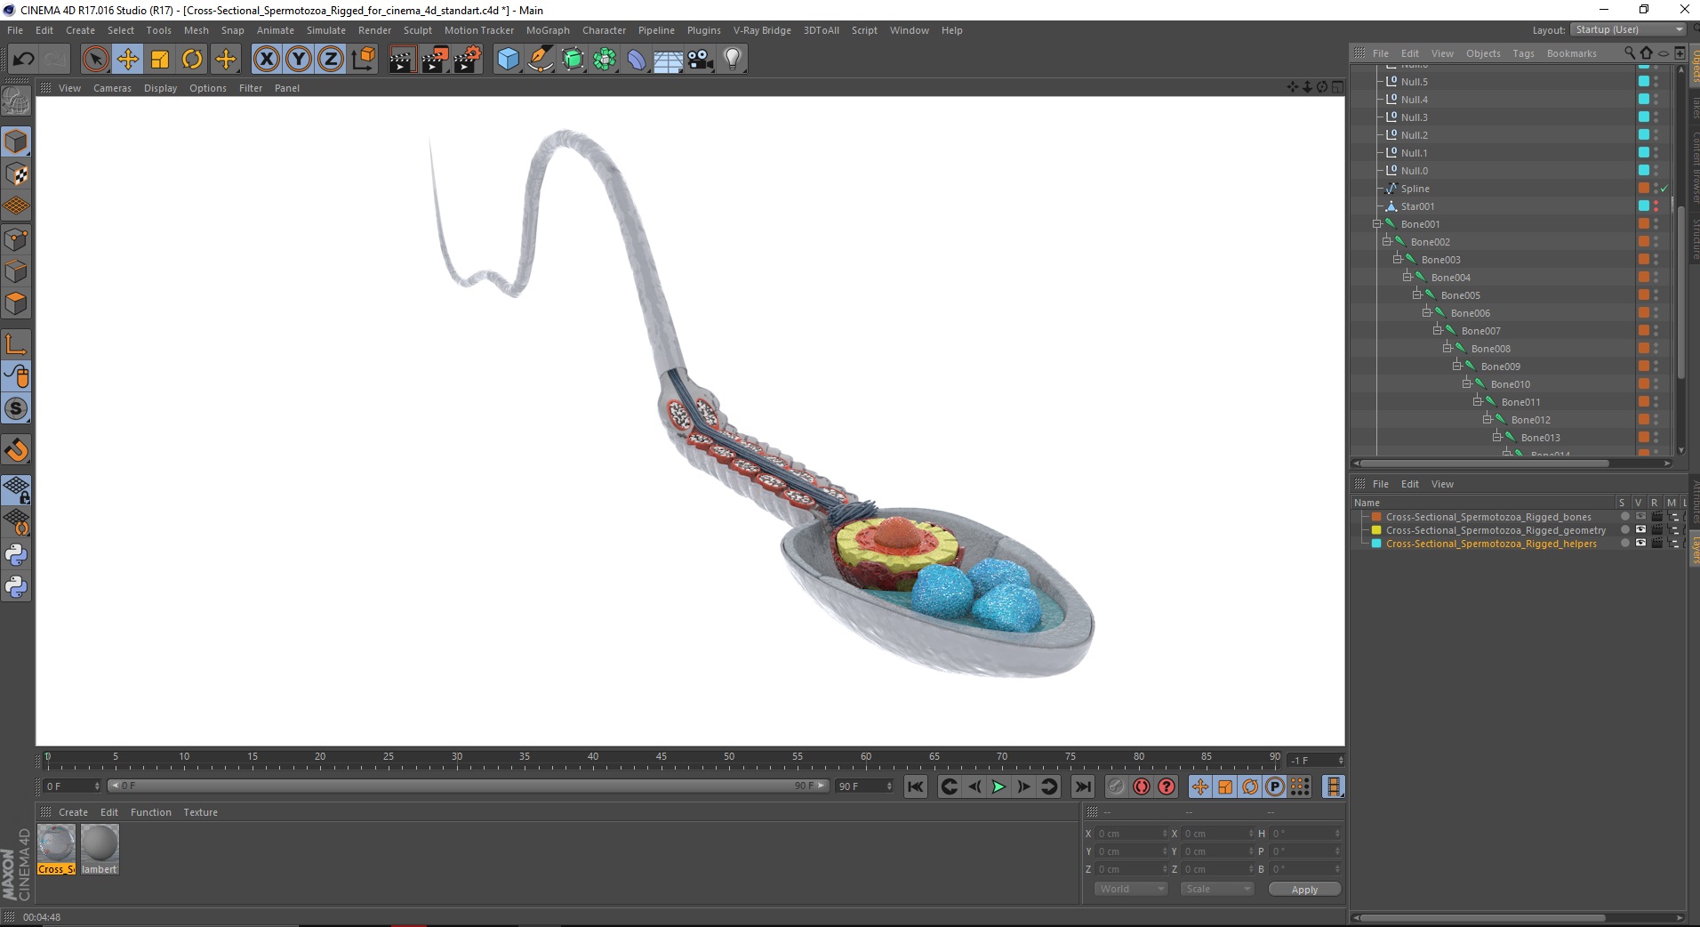
Task: Collapse the Bone008 tree node
Action: point(1447,349)
